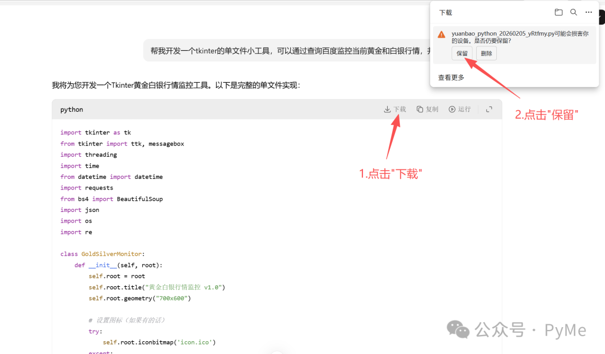
Task: Search downloads with the magnifier icon
Action: 574,12
